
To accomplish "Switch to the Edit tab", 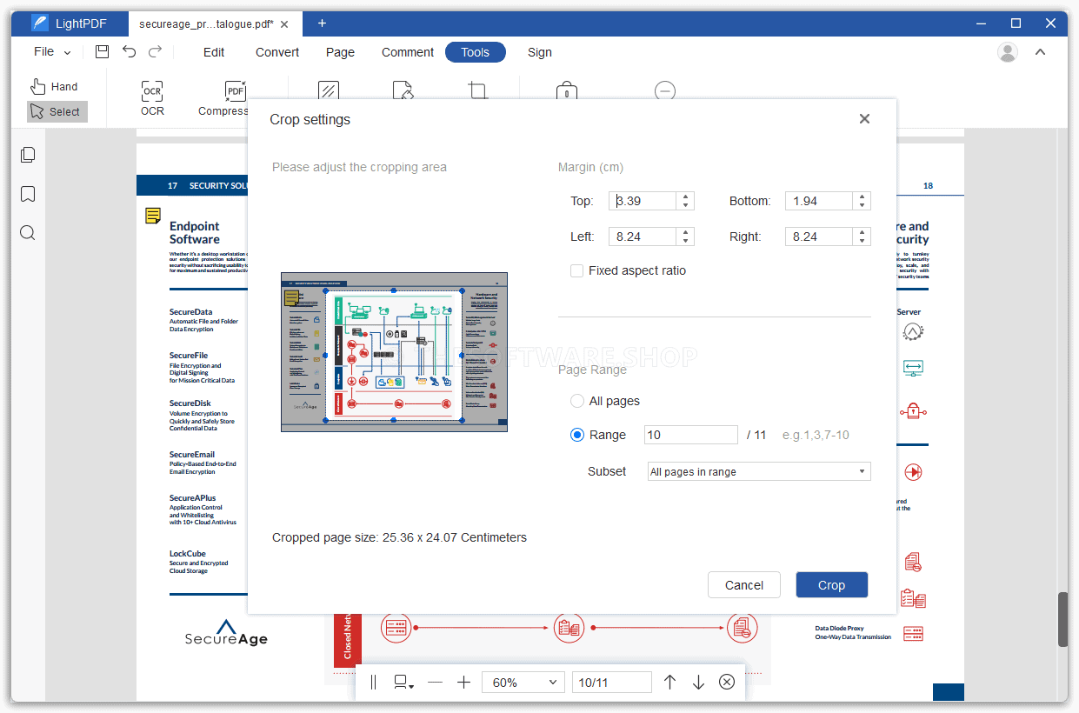I will (x=214, y=52).
